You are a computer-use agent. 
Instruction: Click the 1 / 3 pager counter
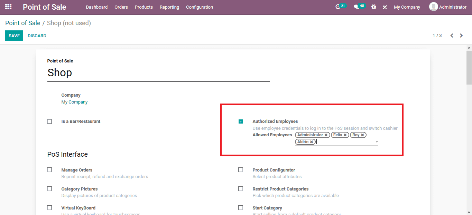437,36
